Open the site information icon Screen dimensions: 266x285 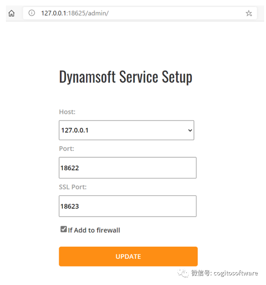[x=32, y=13]
